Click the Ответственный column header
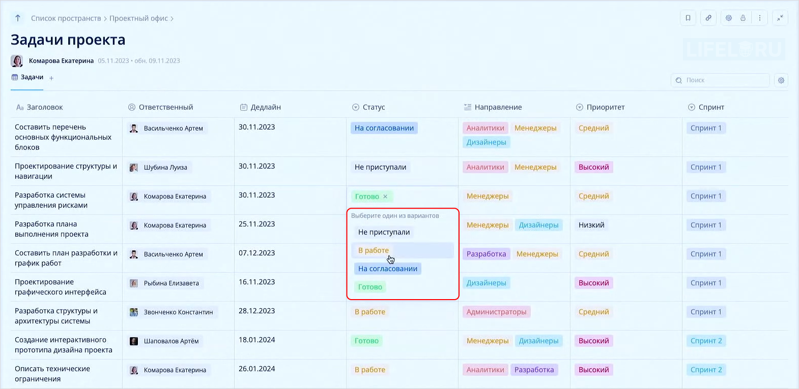The height and width of the screenshot is (389, 799). pyautogui.click(x=161, y=107)
